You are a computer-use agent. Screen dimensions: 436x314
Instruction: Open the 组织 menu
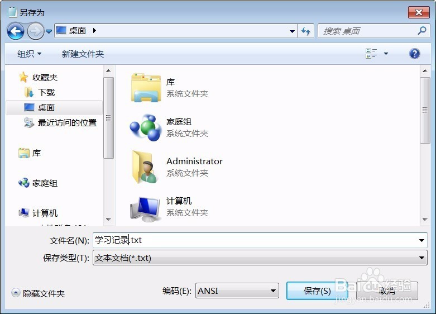(x=29, y=54)
